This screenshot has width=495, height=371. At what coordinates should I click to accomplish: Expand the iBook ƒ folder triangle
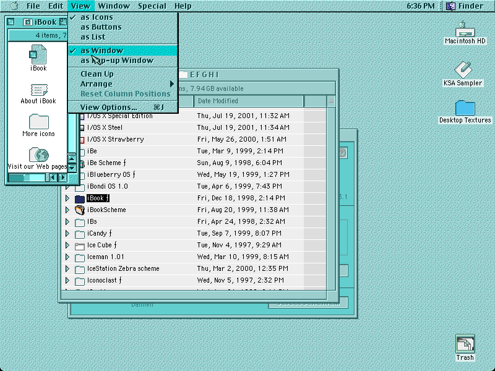coord(67,198)
